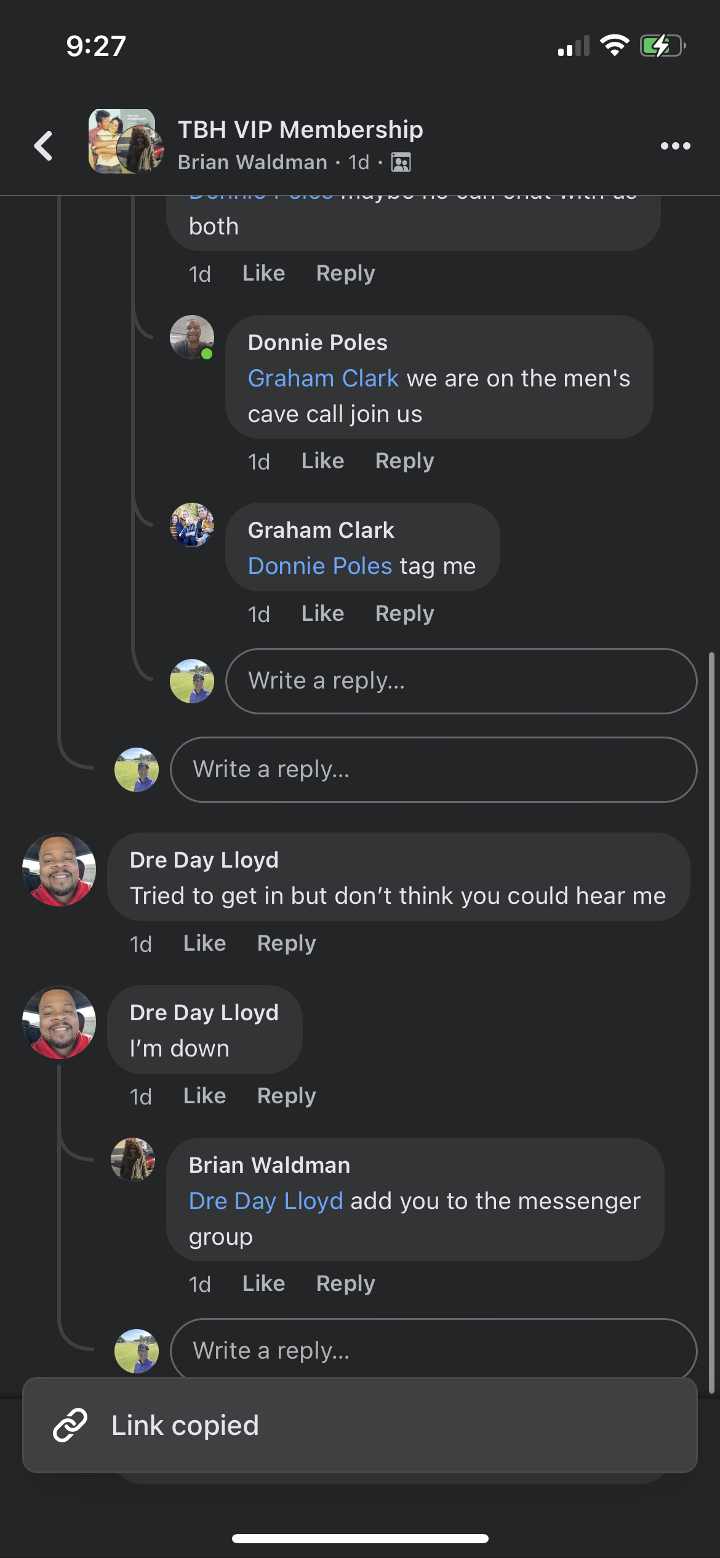This screenshot has width=720, height=1558.
Task: Tap the blue Dre Day Lloyd mention
Action: (x=266, y=1201)
